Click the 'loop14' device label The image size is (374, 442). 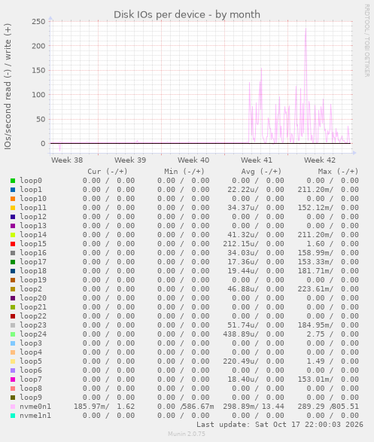click(x=33, y=235)
